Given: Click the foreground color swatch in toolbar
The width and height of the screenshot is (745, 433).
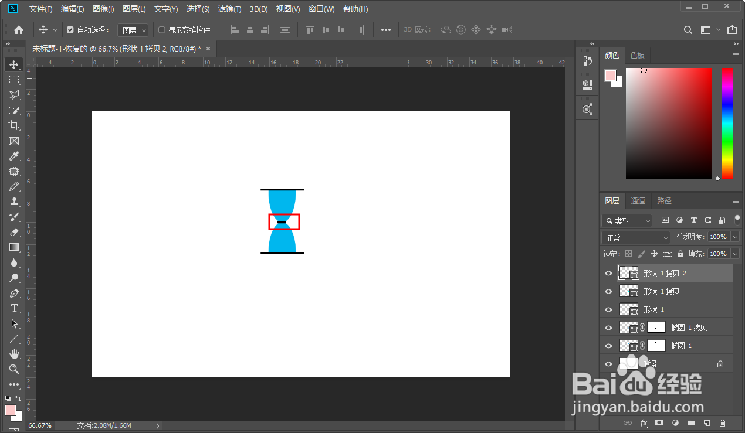Looking at the screenshot, I should (x=11, y=410).
